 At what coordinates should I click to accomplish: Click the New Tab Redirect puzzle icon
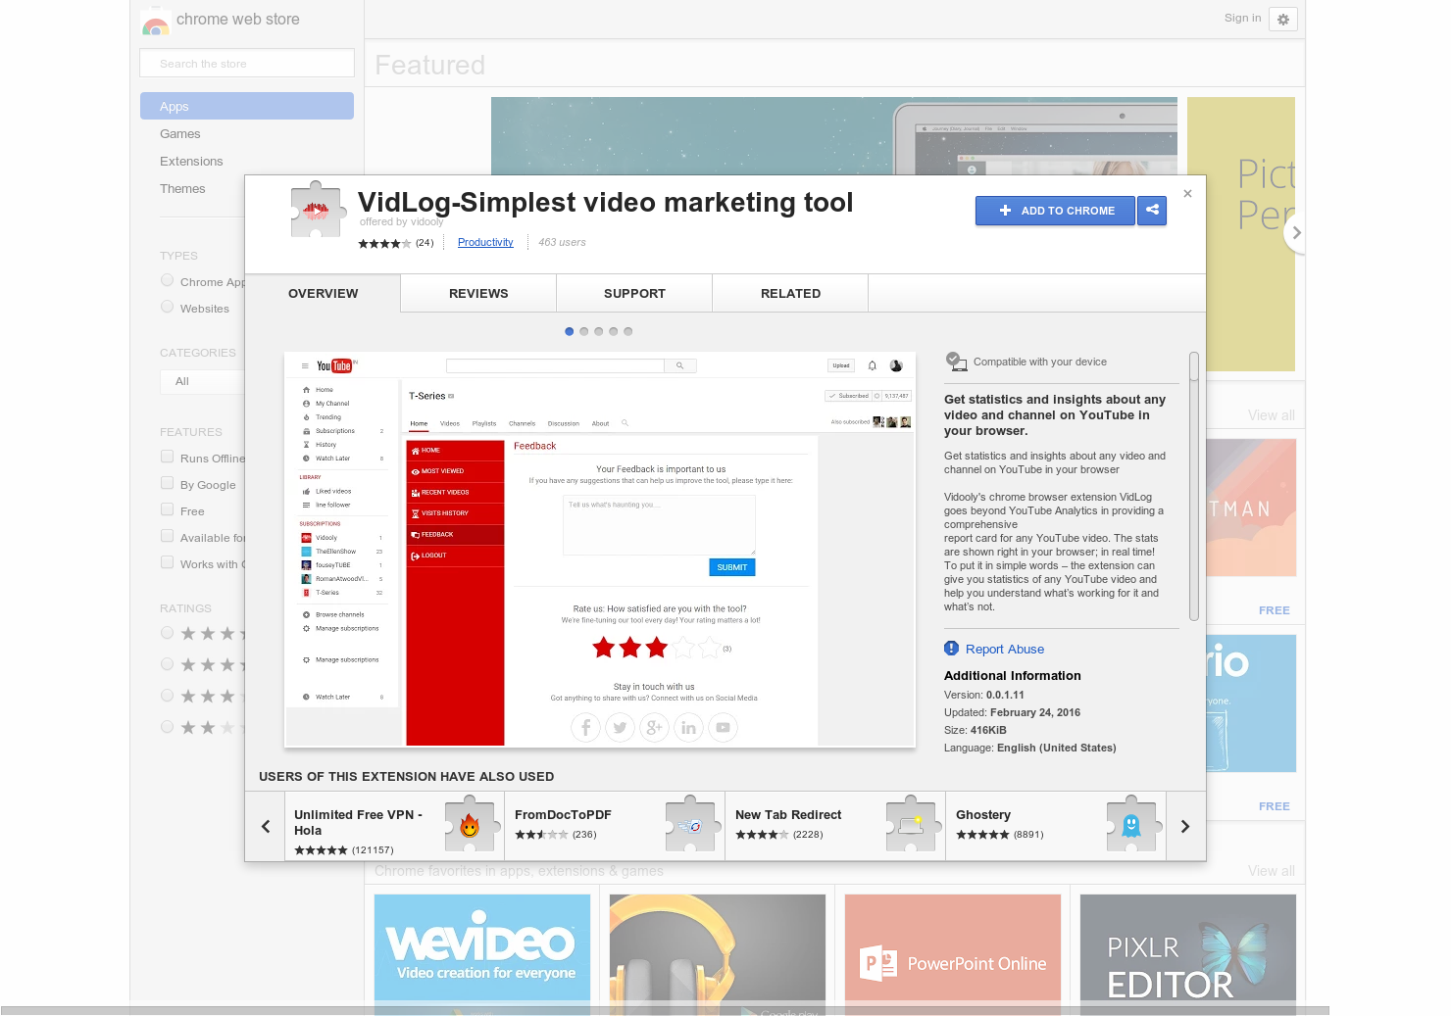pyautogui.click(x=912, y=825)
